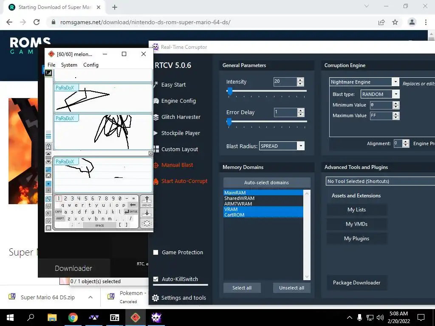Expand options for Super Mario 64 DS.zip download
435x326 pixels.
click(90, 297)
